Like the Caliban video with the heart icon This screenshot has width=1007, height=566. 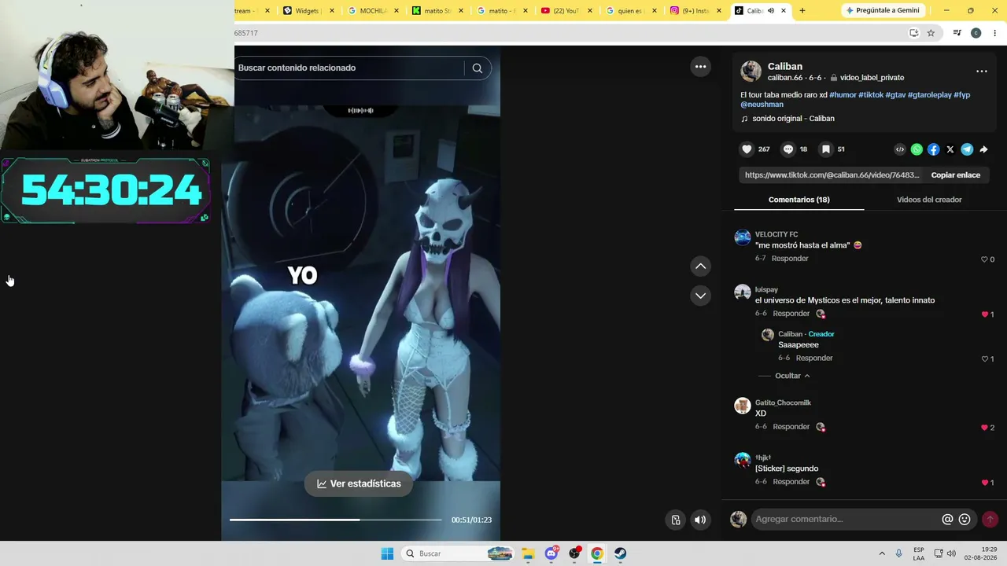(747, 149)
